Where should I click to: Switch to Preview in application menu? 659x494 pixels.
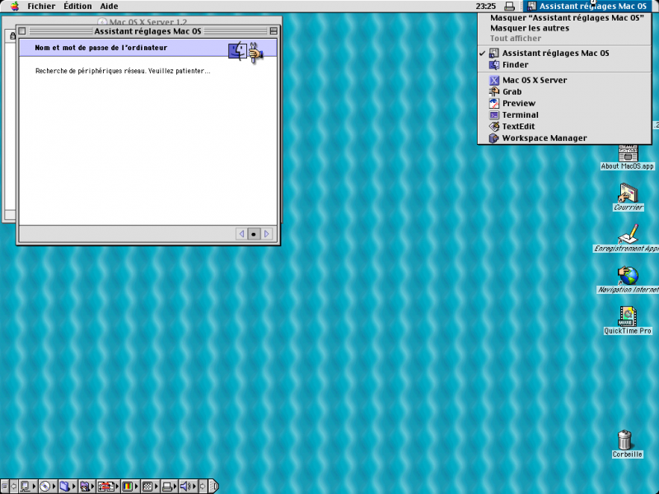click(x=564, y=103)
